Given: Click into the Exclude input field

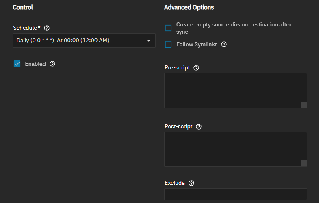Looking at the screenshot, I should click(x=235, y=194).
